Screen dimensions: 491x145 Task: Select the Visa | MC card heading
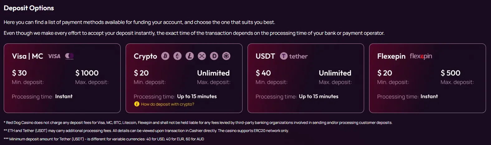click(x=27, y=56)
